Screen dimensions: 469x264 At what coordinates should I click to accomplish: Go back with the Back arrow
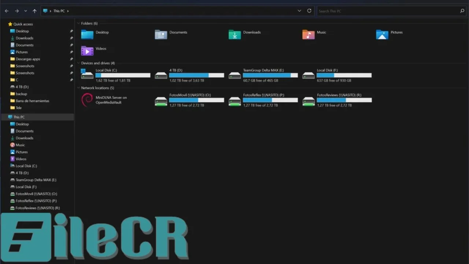pos(7,11)
